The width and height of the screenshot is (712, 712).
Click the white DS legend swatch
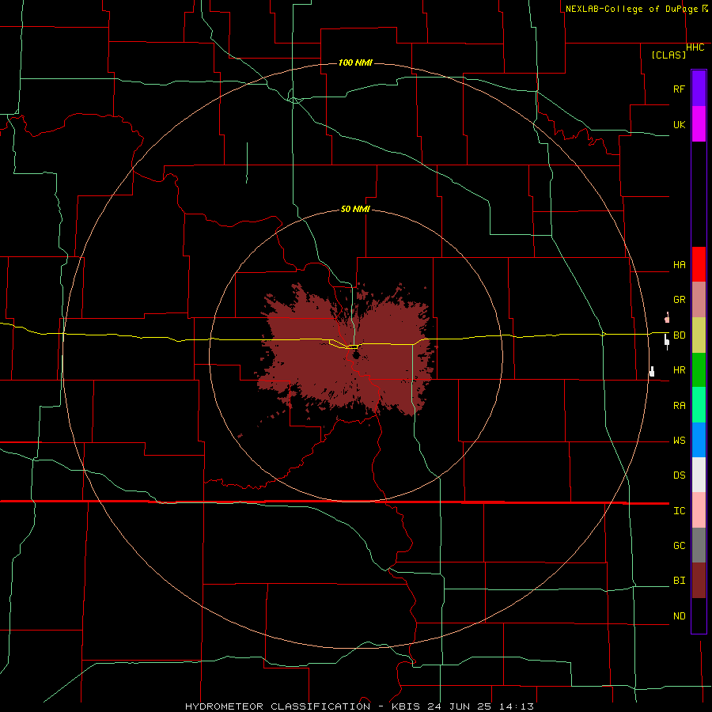click(x=699, y=475)
